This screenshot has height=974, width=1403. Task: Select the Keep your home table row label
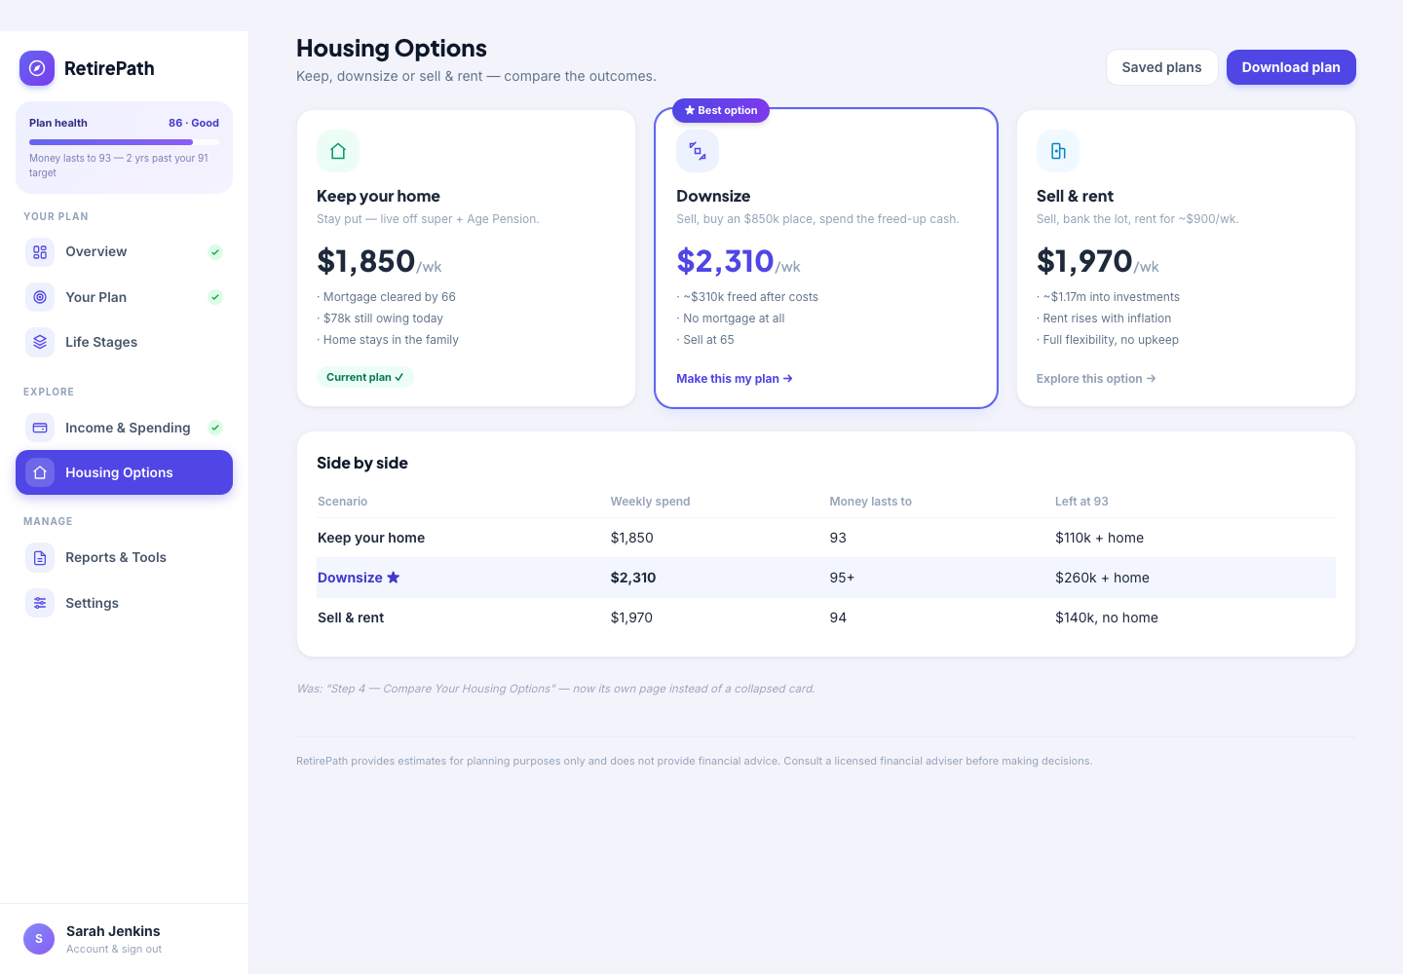371,538
